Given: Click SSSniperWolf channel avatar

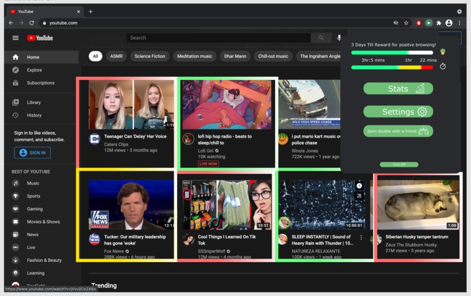Looking at the screenshot, I should 188,239.
